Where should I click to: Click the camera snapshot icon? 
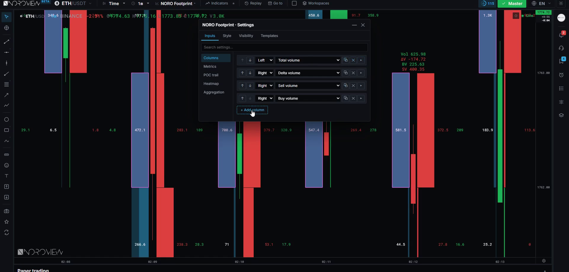(7, 211)
